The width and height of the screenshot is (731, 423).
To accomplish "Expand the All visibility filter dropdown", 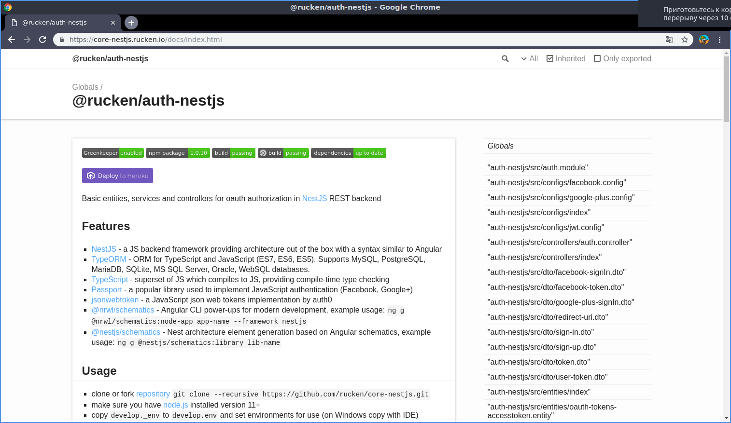I will coord(529,59).
